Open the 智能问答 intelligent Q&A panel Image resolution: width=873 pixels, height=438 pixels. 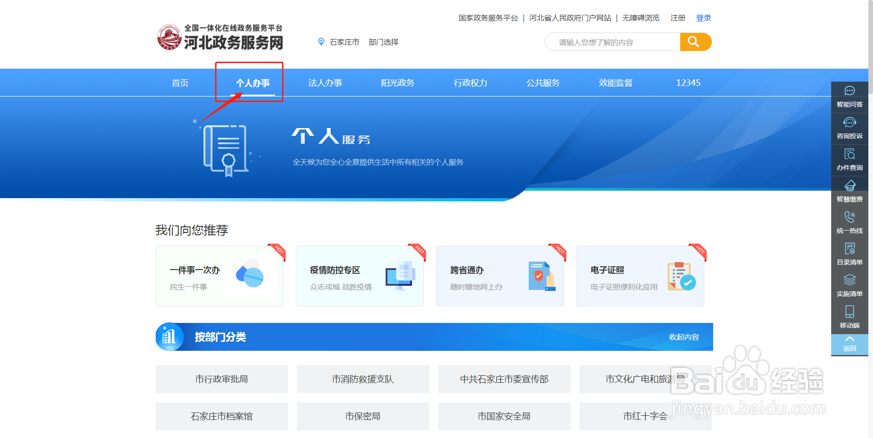pos(849,95)
